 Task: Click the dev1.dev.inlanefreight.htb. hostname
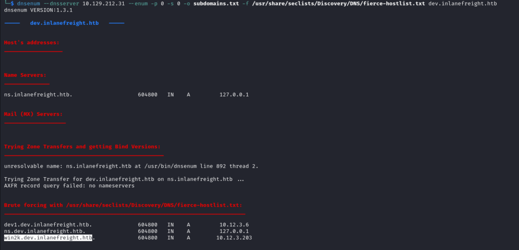(x=48, y=225)
